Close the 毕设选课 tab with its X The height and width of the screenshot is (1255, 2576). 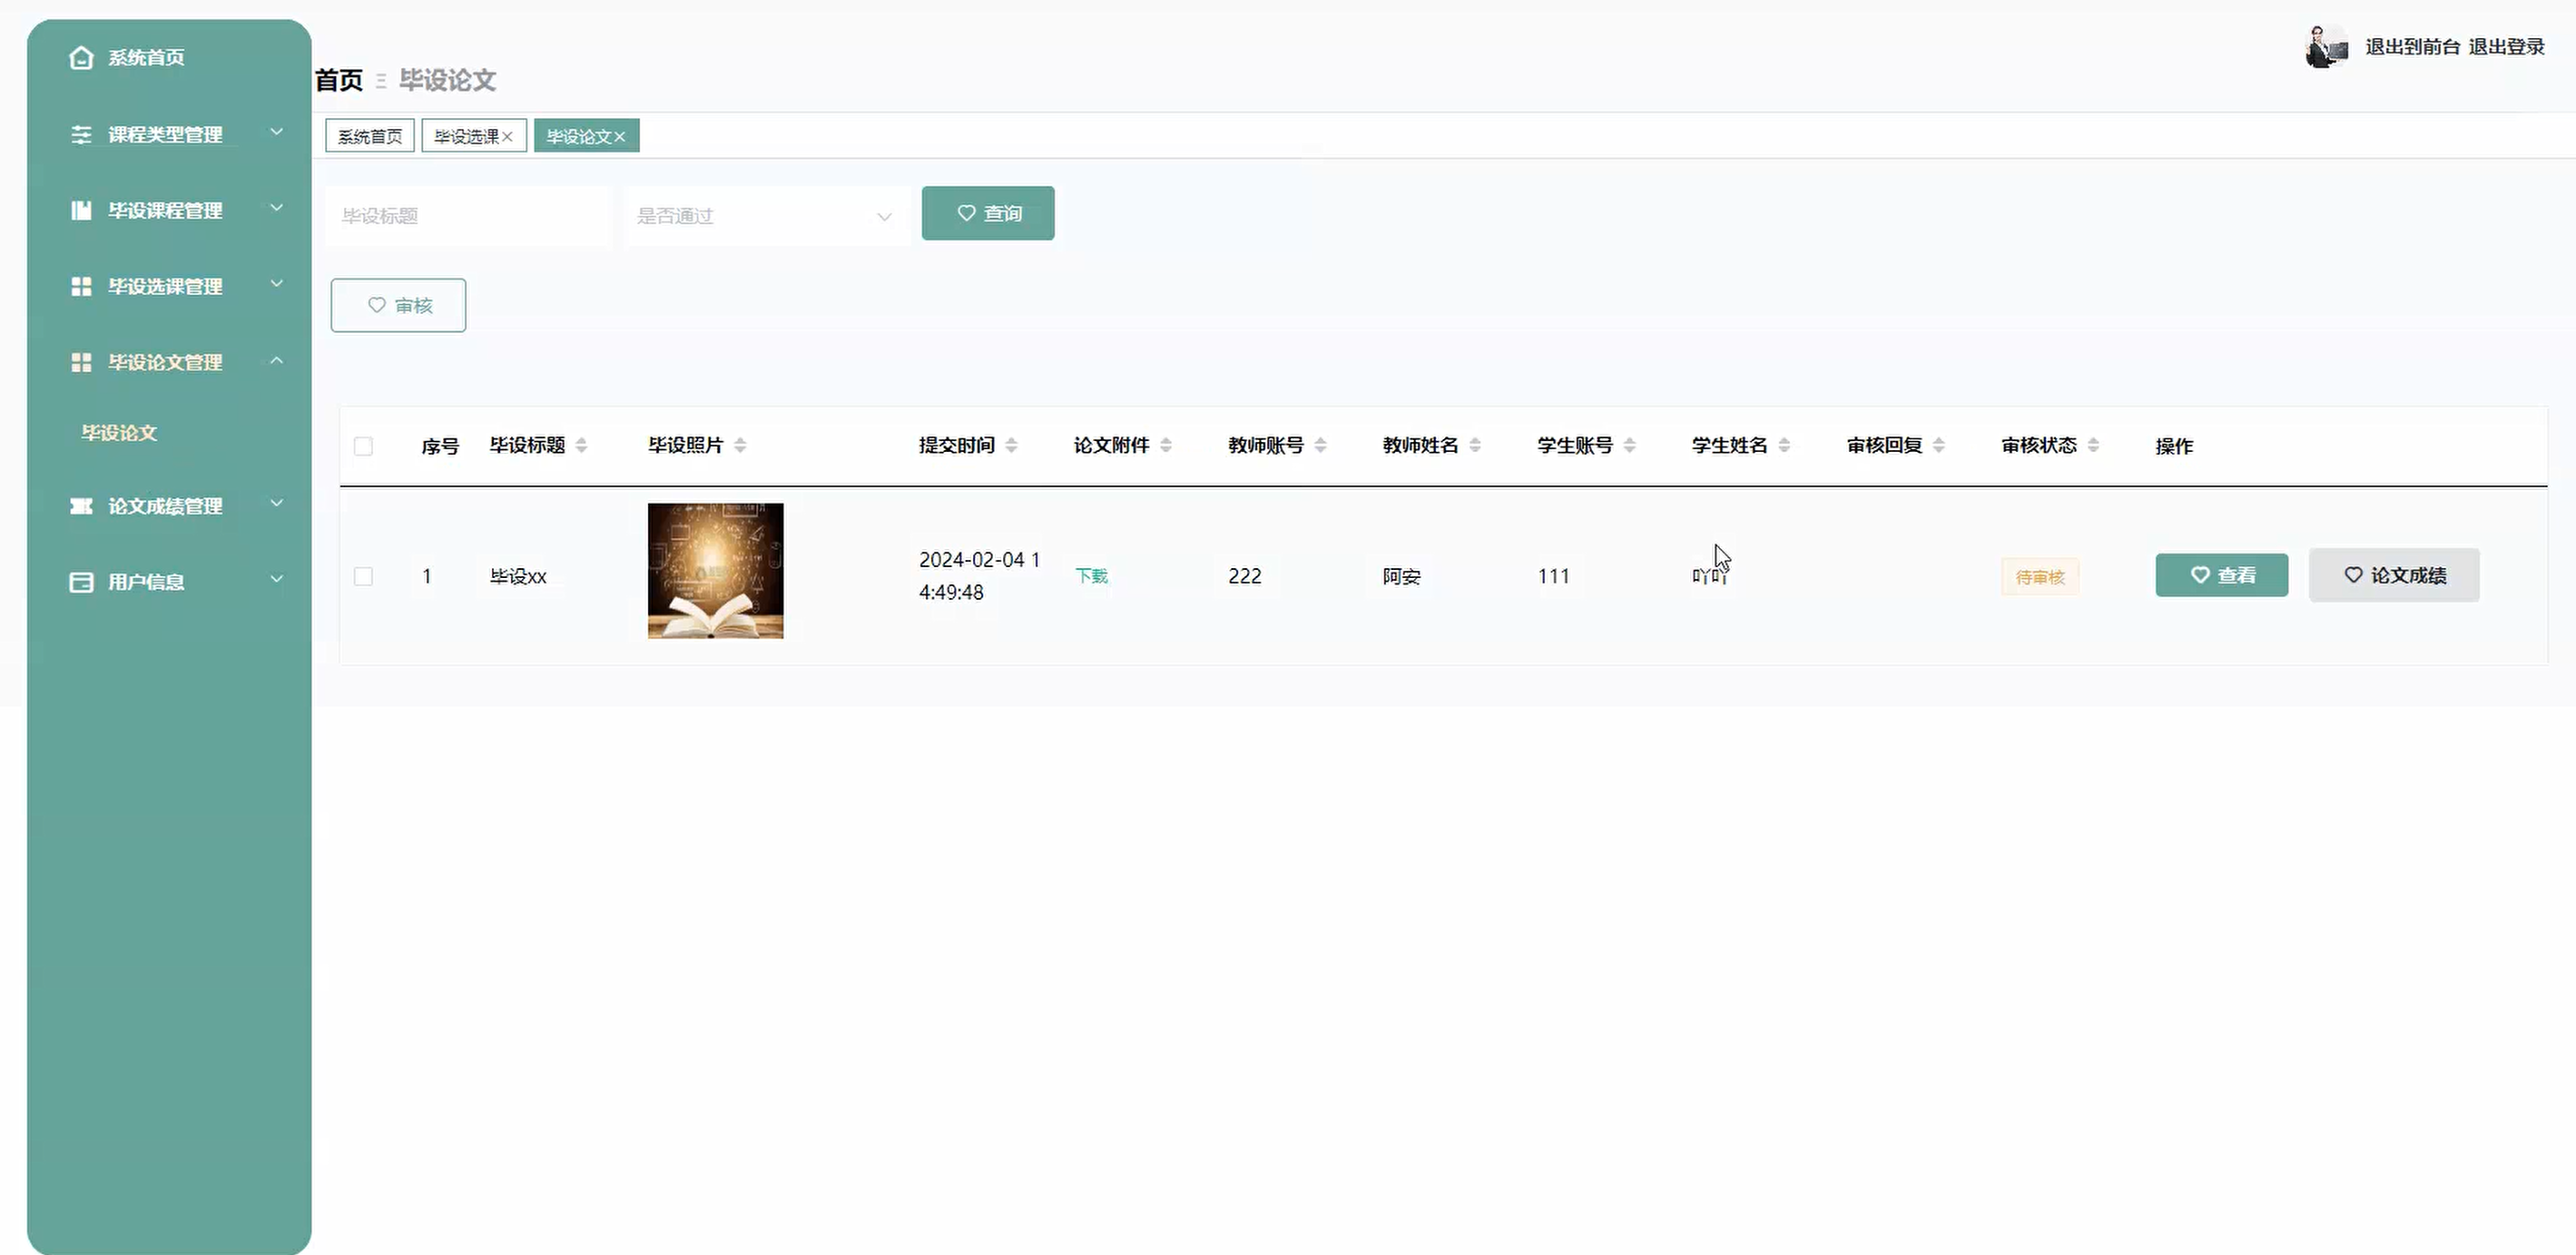coord(507,137)
